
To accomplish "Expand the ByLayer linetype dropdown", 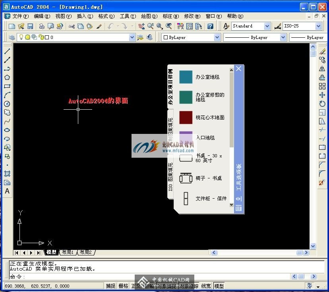I will tap(283, 38).
